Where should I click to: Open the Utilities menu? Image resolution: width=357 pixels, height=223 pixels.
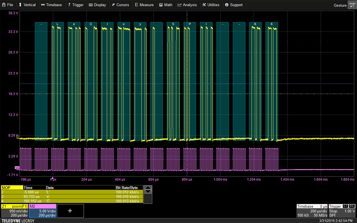[x=211, y=5]
